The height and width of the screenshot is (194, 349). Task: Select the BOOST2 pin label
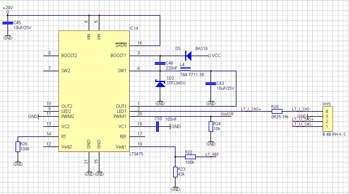pyautogui.click(x=69, y=56)
